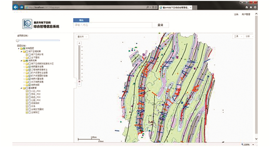Click the address bar search magnifier icon

pos(148,7)
